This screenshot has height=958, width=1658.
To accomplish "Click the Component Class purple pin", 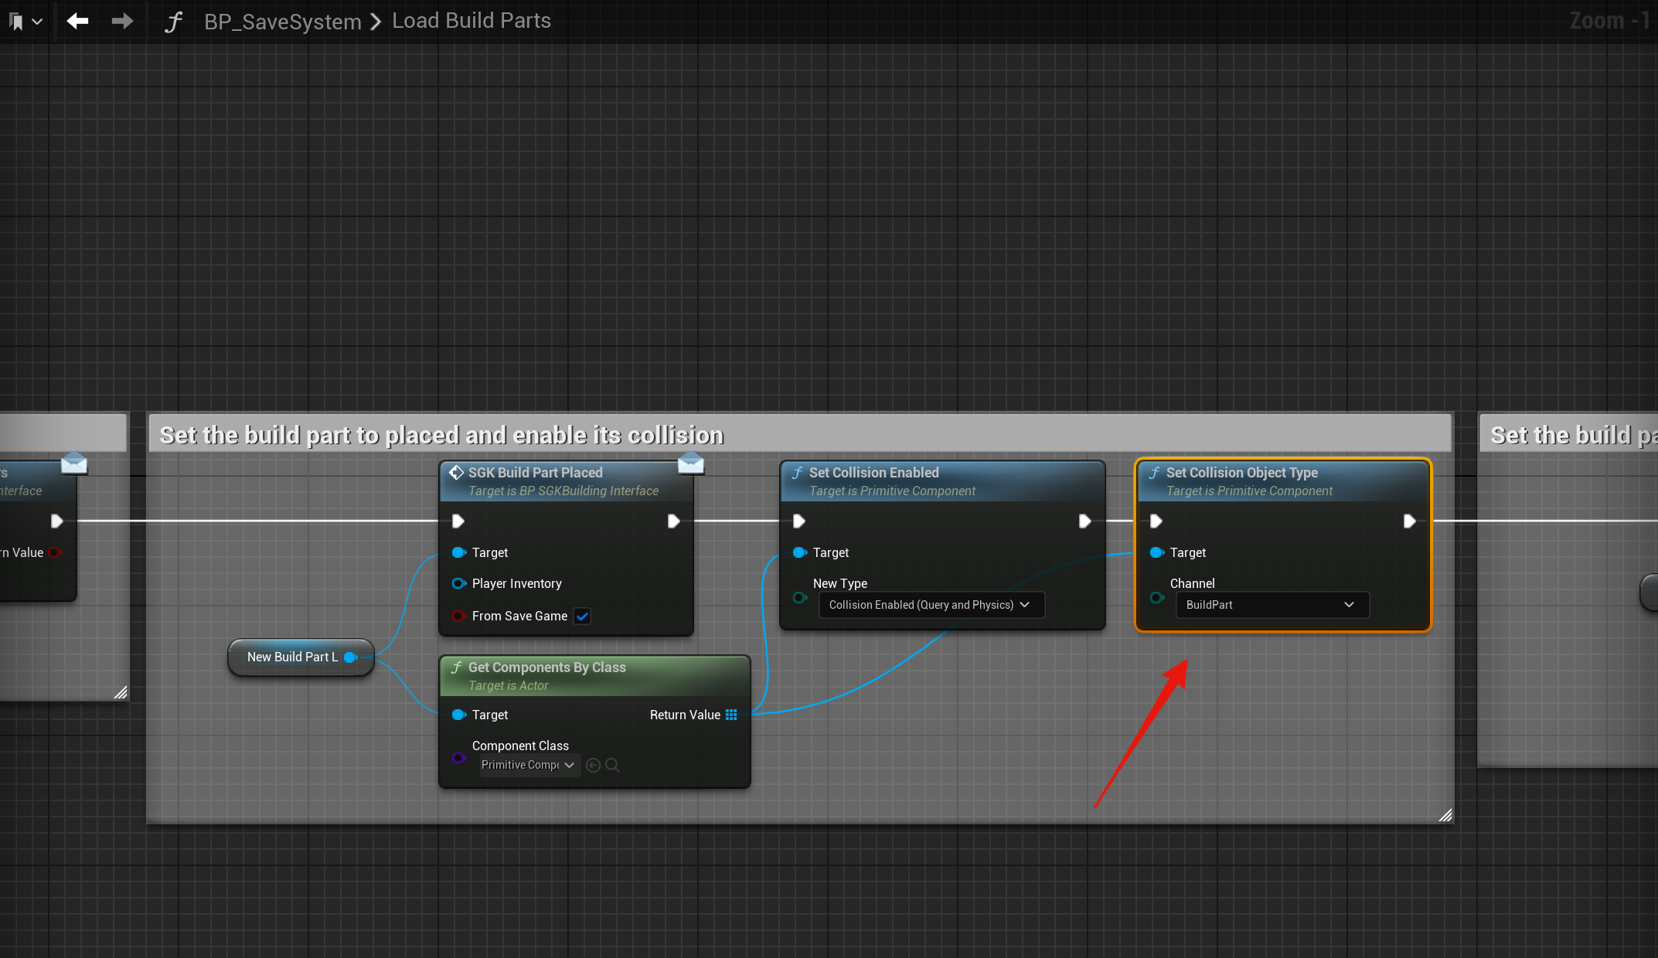I will (x=458, y=757).
